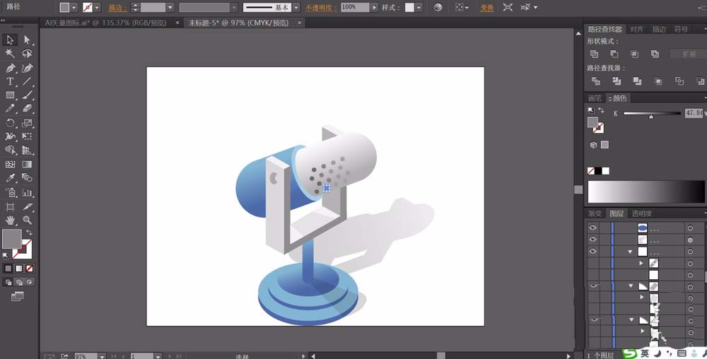The height and width of the screenshot is (359, 707).
Task: Click the large fill swatch in toolbox
Action: click(12, 239)
